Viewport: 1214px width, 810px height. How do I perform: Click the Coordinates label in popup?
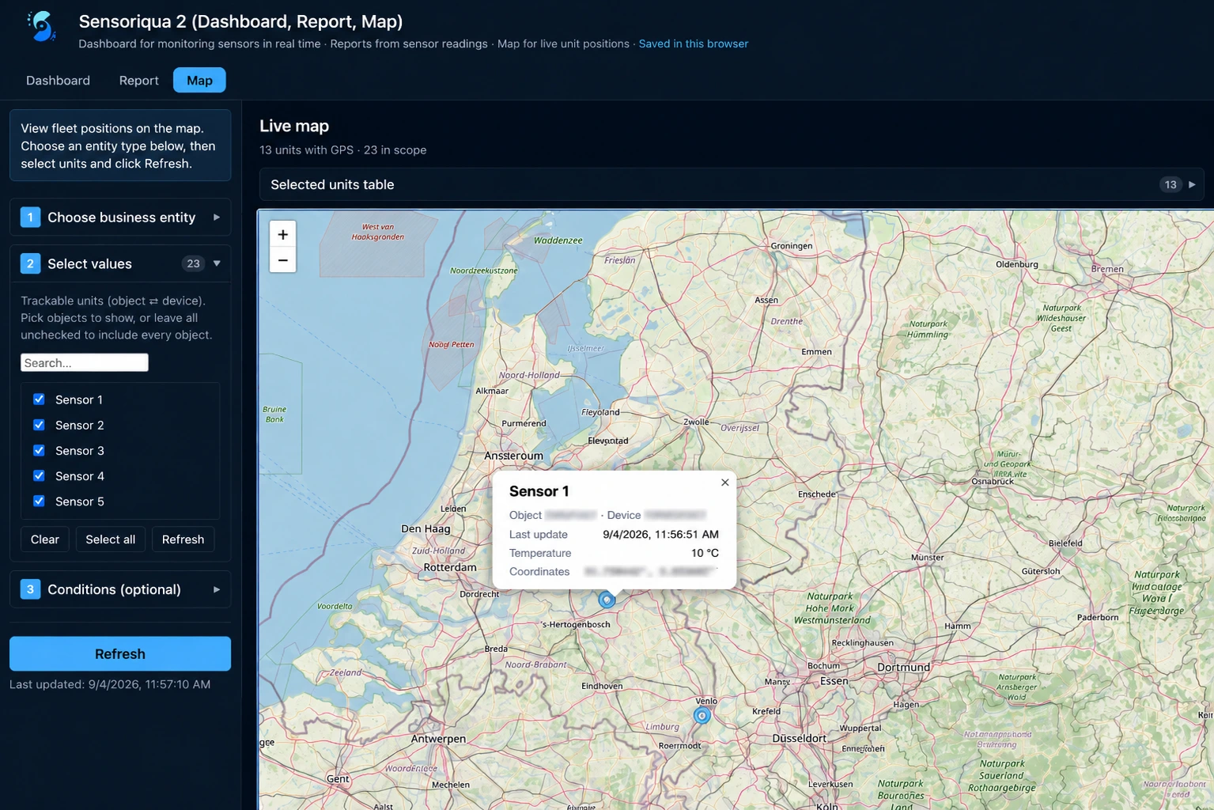(x=539, y=571)
